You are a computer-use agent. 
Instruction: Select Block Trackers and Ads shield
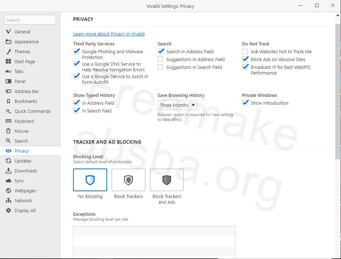tap(166, 180)
